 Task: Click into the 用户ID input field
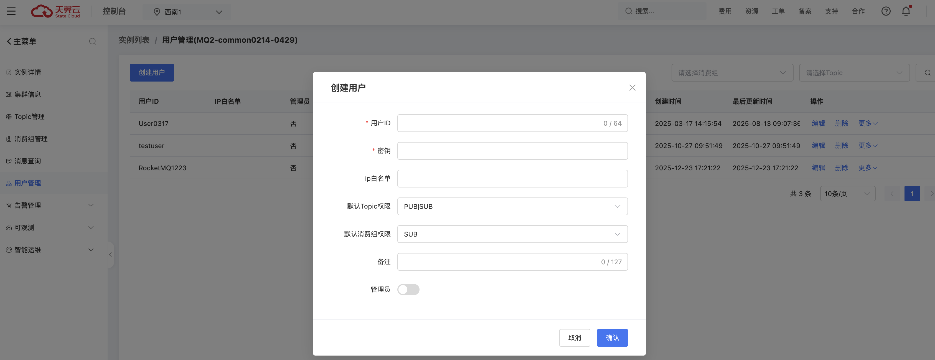497,123
